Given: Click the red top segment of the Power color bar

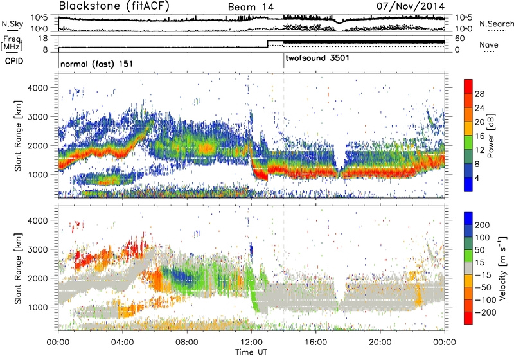Looking at the screenshot, I should click(468, 87).
